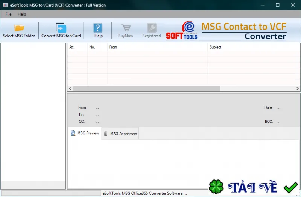The width and height of the screenshot is (301, 197).
Task: Switch to the MSG Attachment tab
Action: [120, 134]
